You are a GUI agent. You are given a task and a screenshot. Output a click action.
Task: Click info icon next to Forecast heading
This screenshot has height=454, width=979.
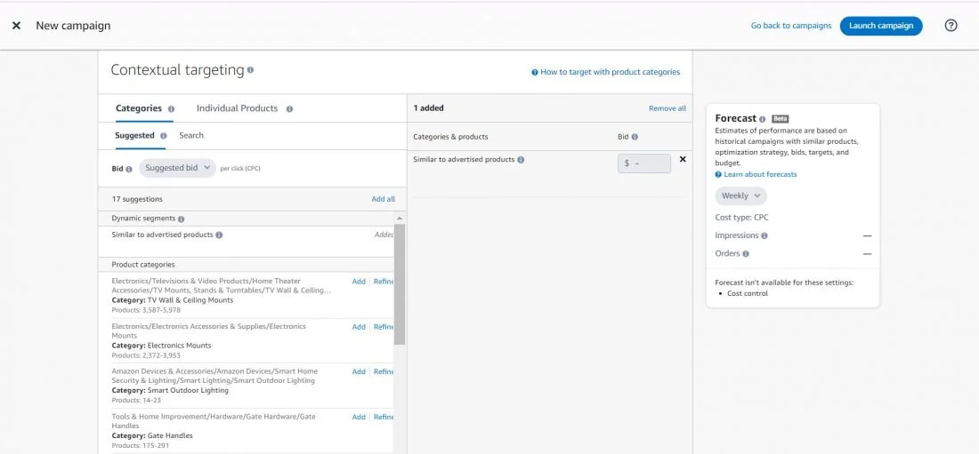(763, 119)
